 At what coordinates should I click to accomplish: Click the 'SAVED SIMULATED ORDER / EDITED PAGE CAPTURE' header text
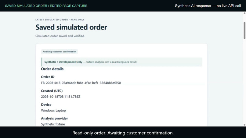pos(46,6)
